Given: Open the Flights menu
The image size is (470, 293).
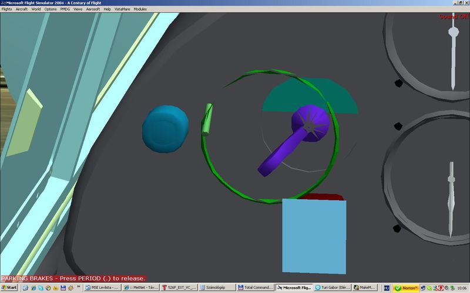Looking at the screenshot, I should (x=6, y=9).
